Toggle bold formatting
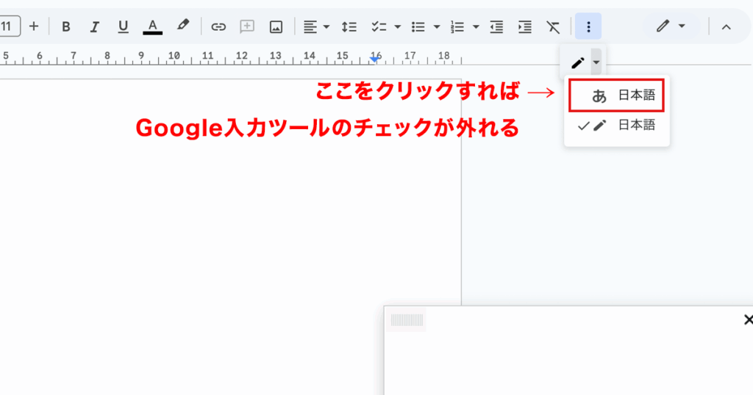The height and width of the screenshot is (395, 753). [66, 26]
